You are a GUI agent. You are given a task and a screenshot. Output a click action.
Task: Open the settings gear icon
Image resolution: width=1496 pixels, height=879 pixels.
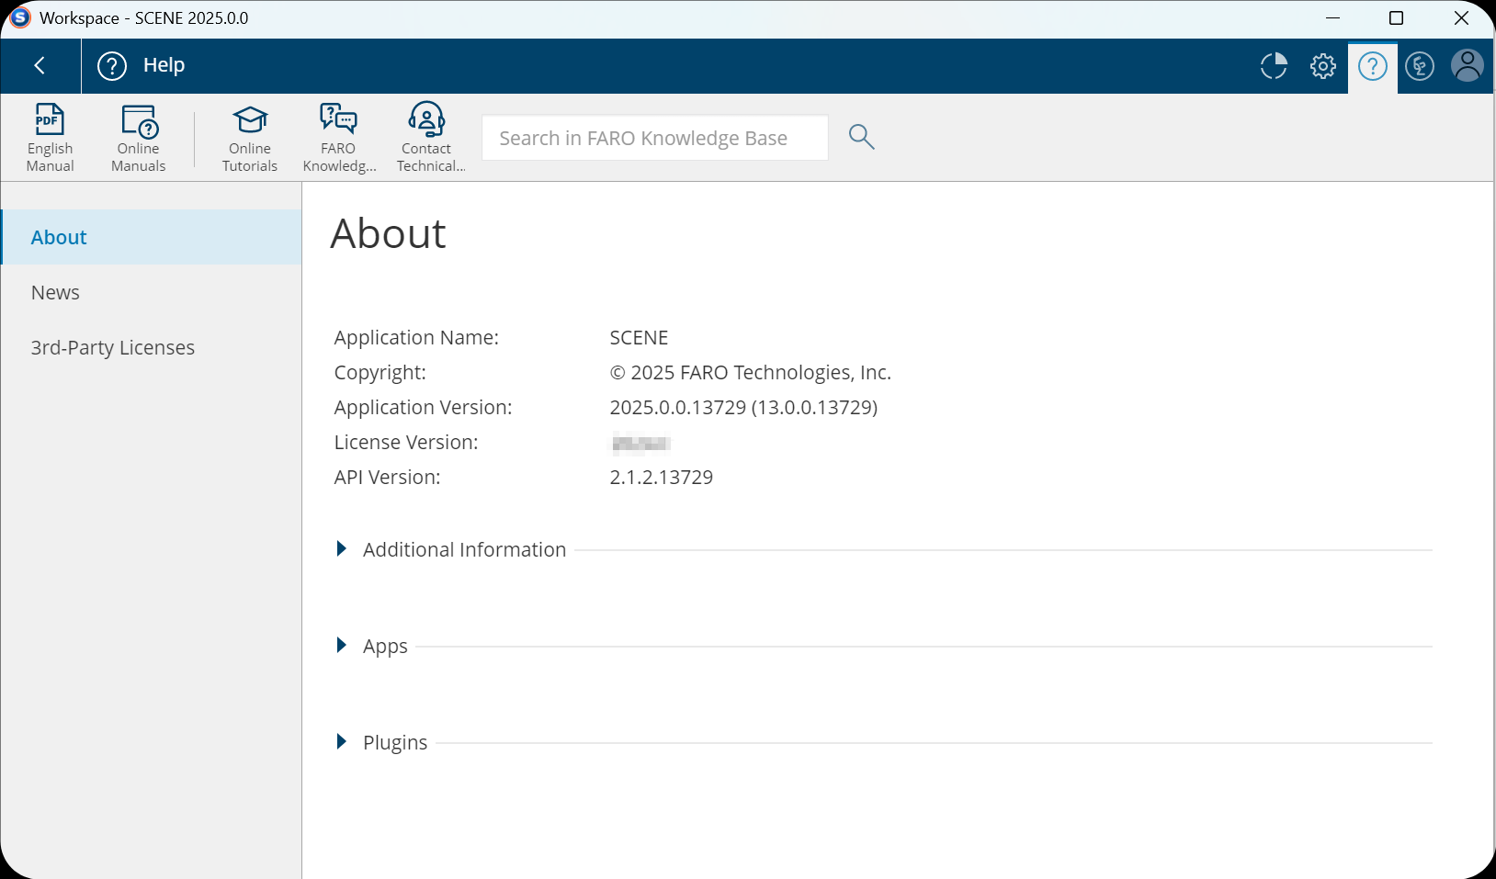(1323, 66)
